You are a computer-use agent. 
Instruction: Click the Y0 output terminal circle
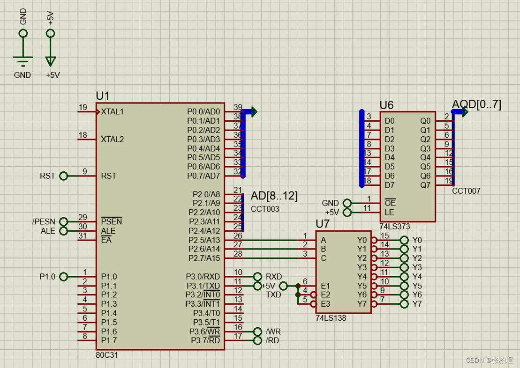(404, 240)
